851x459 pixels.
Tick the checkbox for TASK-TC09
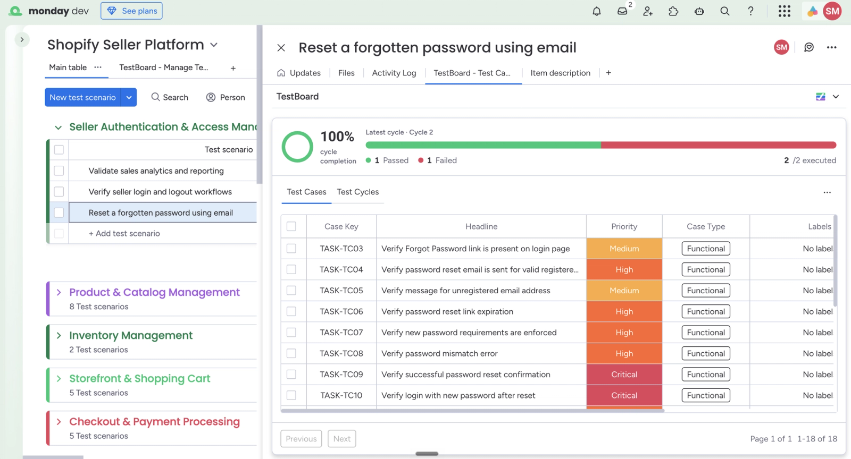291,375
